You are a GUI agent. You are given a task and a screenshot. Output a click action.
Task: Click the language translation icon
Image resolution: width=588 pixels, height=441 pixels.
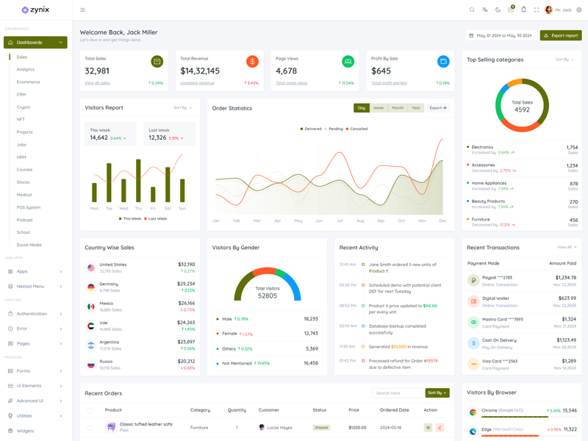click(x=485, y=10)
